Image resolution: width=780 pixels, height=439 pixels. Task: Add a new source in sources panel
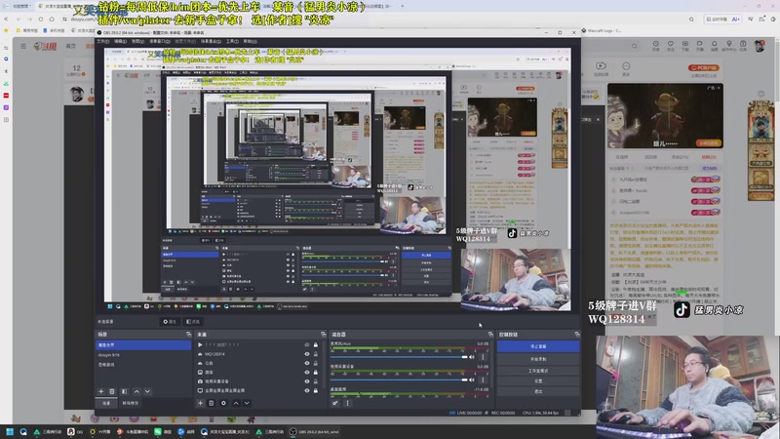tap(200, 403)
